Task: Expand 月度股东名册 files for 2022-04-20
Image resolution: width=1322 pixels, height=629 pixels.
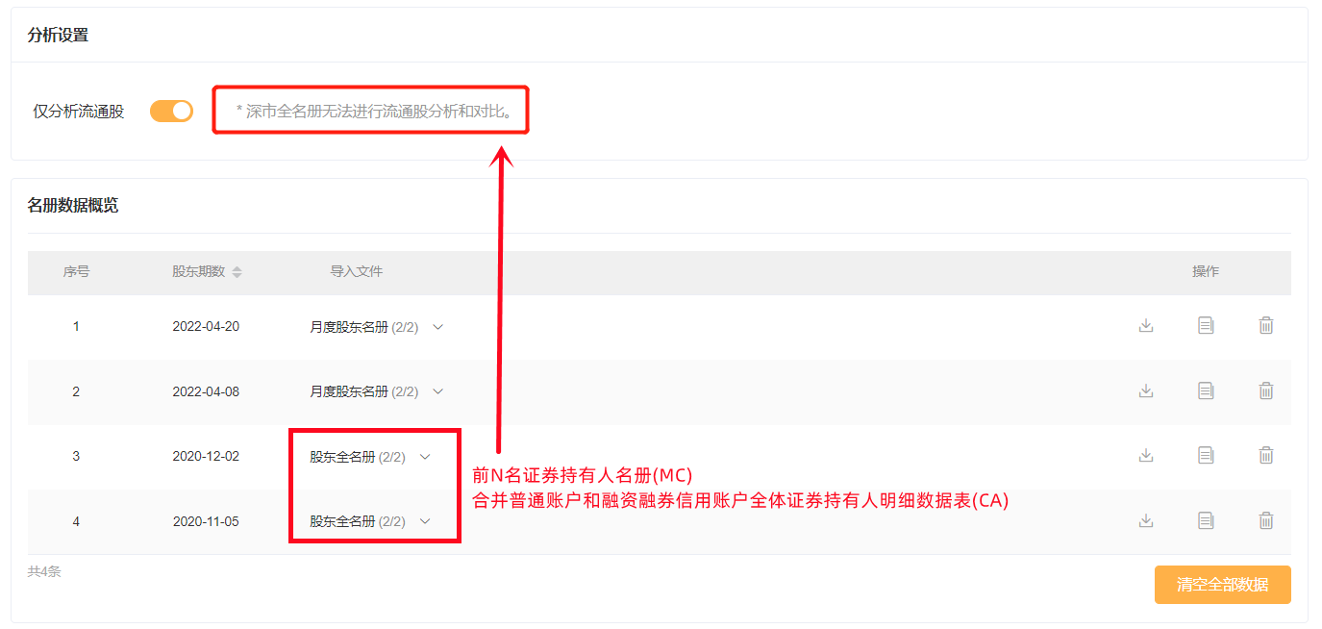Action: (x=437, y=327)
